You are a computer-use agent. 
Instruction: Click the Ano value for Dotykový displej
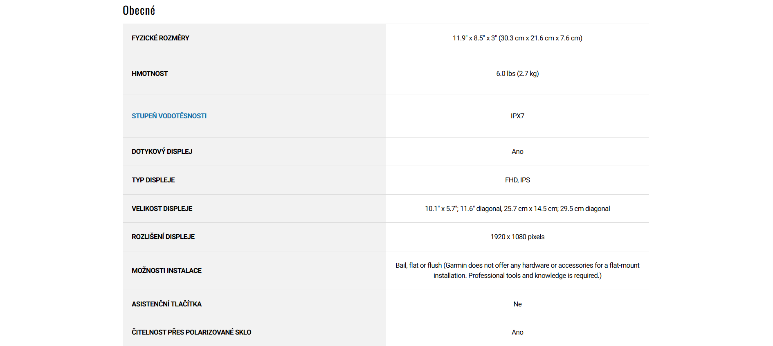(x=517, y=151)
